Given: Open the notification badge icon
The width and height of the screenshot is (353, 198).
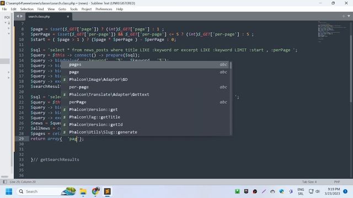Looking at the screenshot, I should [345, 191].
